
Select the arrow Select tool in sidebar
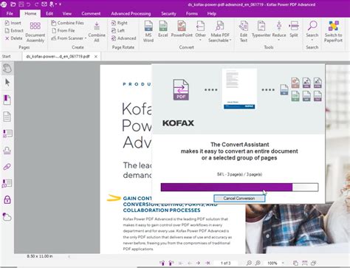(x=7, y=82)
